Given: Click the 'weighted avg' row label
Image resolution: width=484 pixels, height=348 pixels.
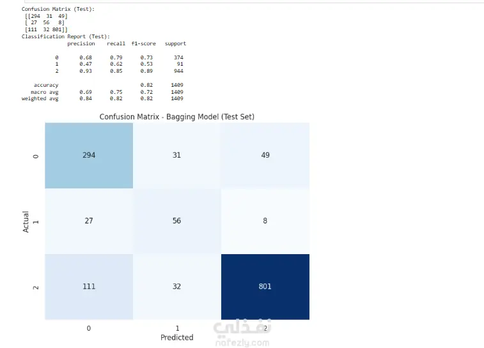Looking at the screenshot, I should (40, 98).
